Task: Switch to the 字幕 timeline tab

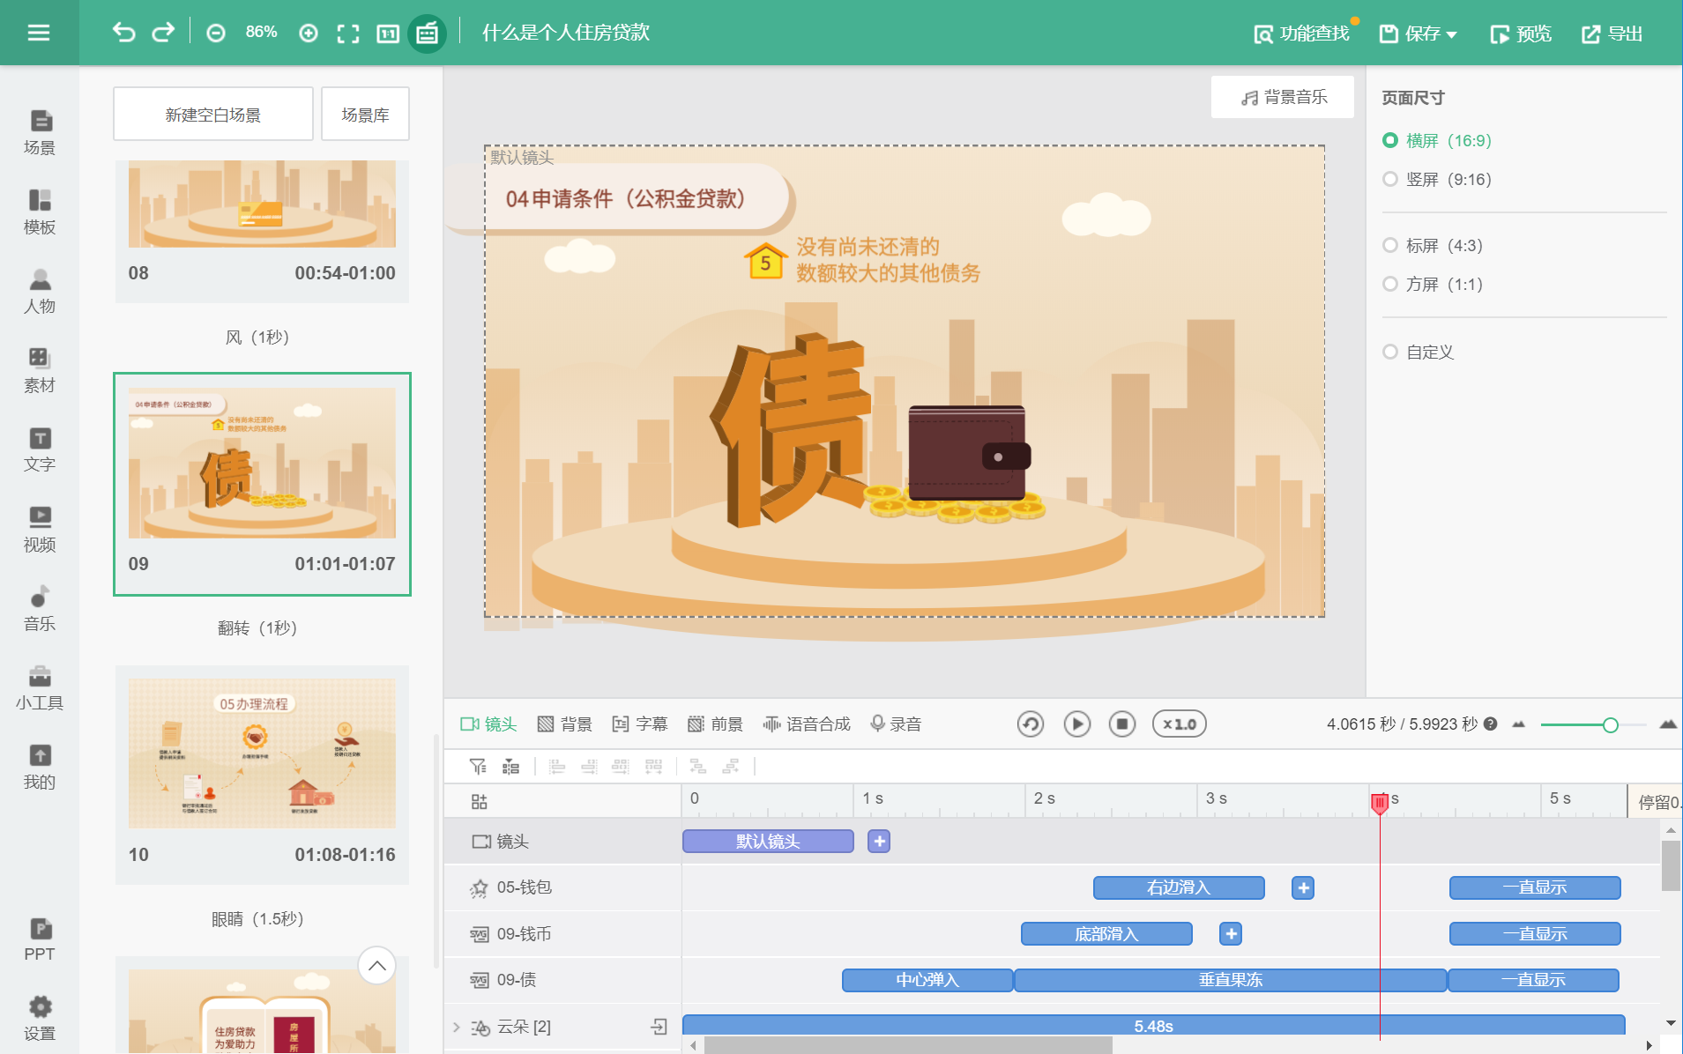Action: coord(639,724)
